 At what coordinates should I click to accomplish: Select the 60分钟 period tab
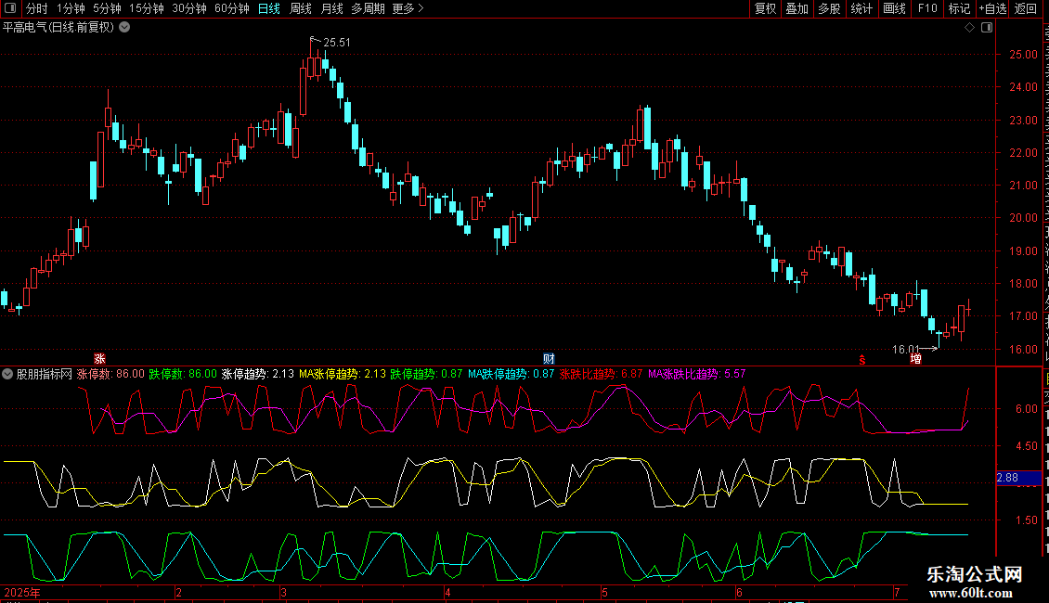232,8
